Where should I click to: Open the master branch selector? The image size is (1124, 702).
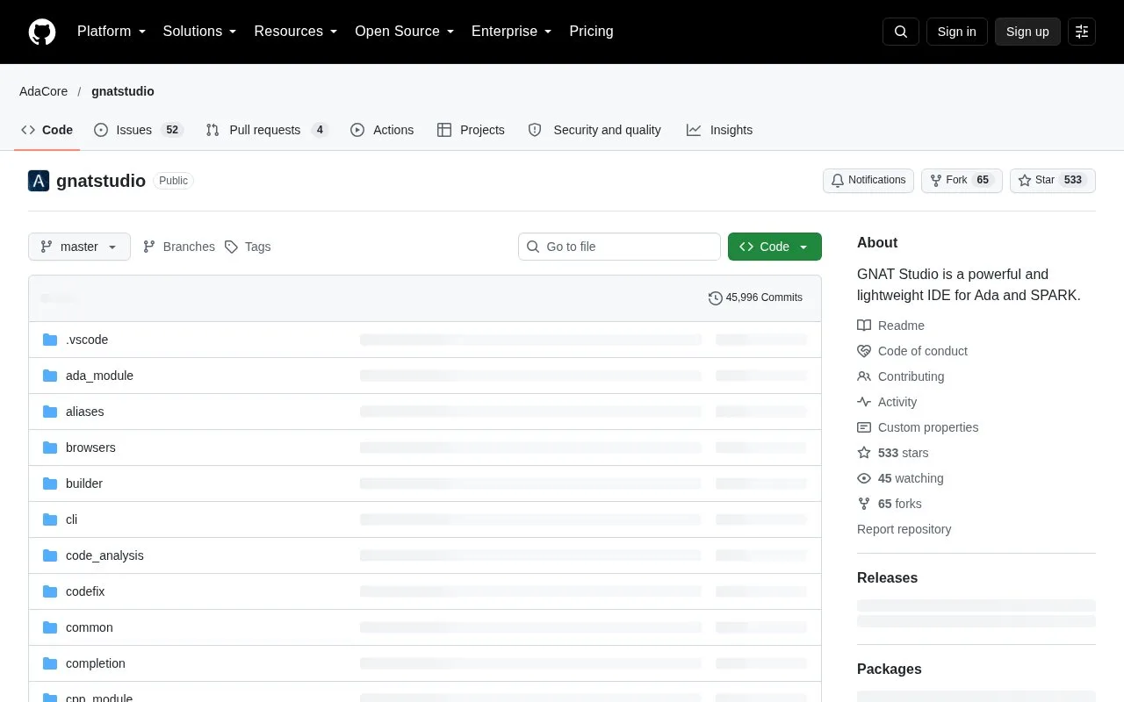pos(79,247)
